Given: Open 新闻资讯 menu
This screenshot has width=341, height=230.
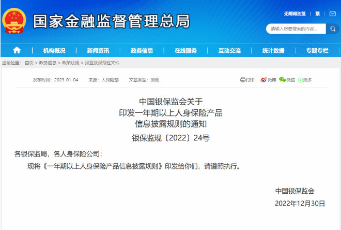Looking at the screenshot, I should [x=98, y=51].
